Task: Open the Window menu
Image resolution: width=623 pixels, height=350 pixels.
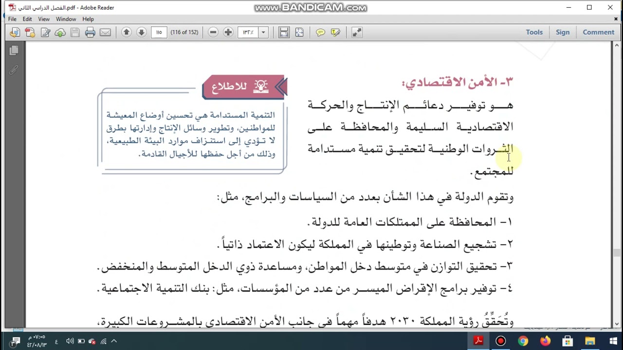Action: click(66, 19)
